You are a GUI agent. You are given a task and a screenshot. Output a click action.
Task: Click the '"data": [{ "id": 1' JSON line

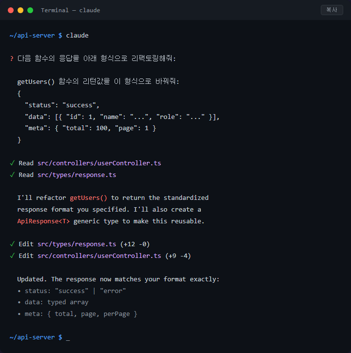click(122, 117)
